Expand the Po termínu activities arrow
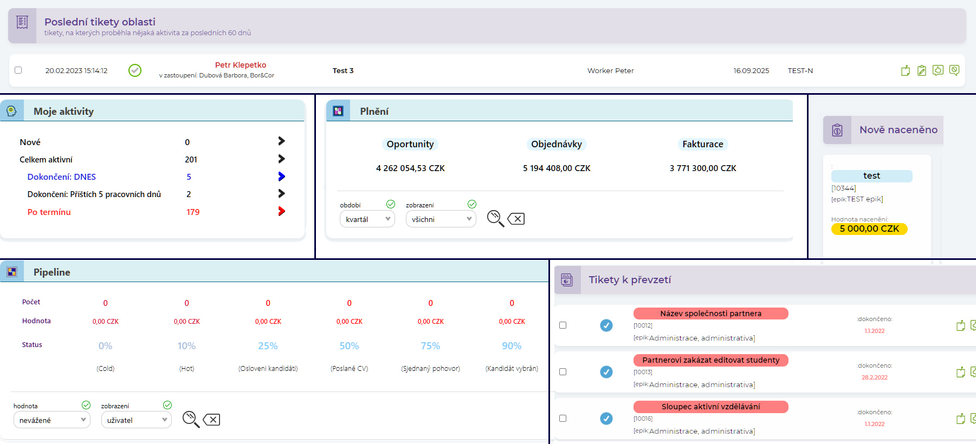This screenshot has width=976, height=444. (281, 211)
